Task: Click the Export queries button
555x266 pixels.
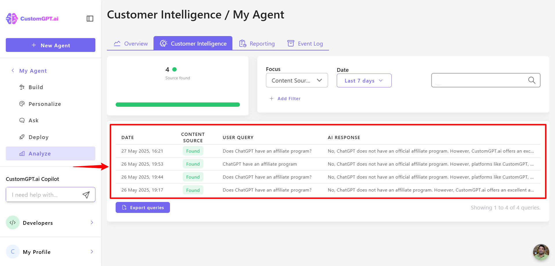Action: click(143, 207)
